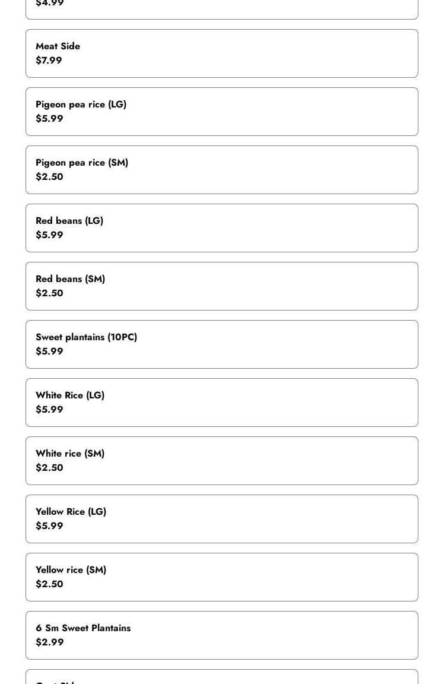432x684 pixels.
Task: Select the Meat Side menu item
Action: [x=221, y=53]
